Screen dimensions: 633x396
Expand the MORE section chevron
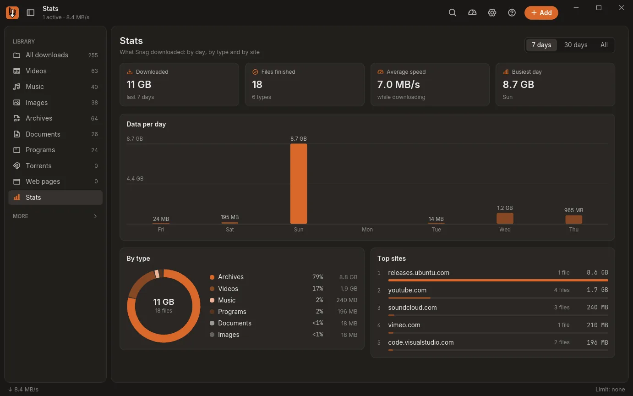pos(95,216)
